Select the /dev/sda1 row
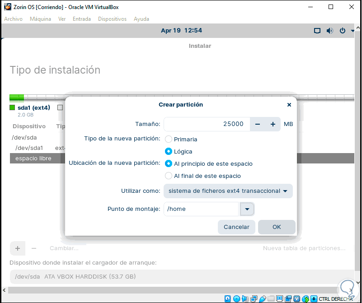 click(29, 148)
